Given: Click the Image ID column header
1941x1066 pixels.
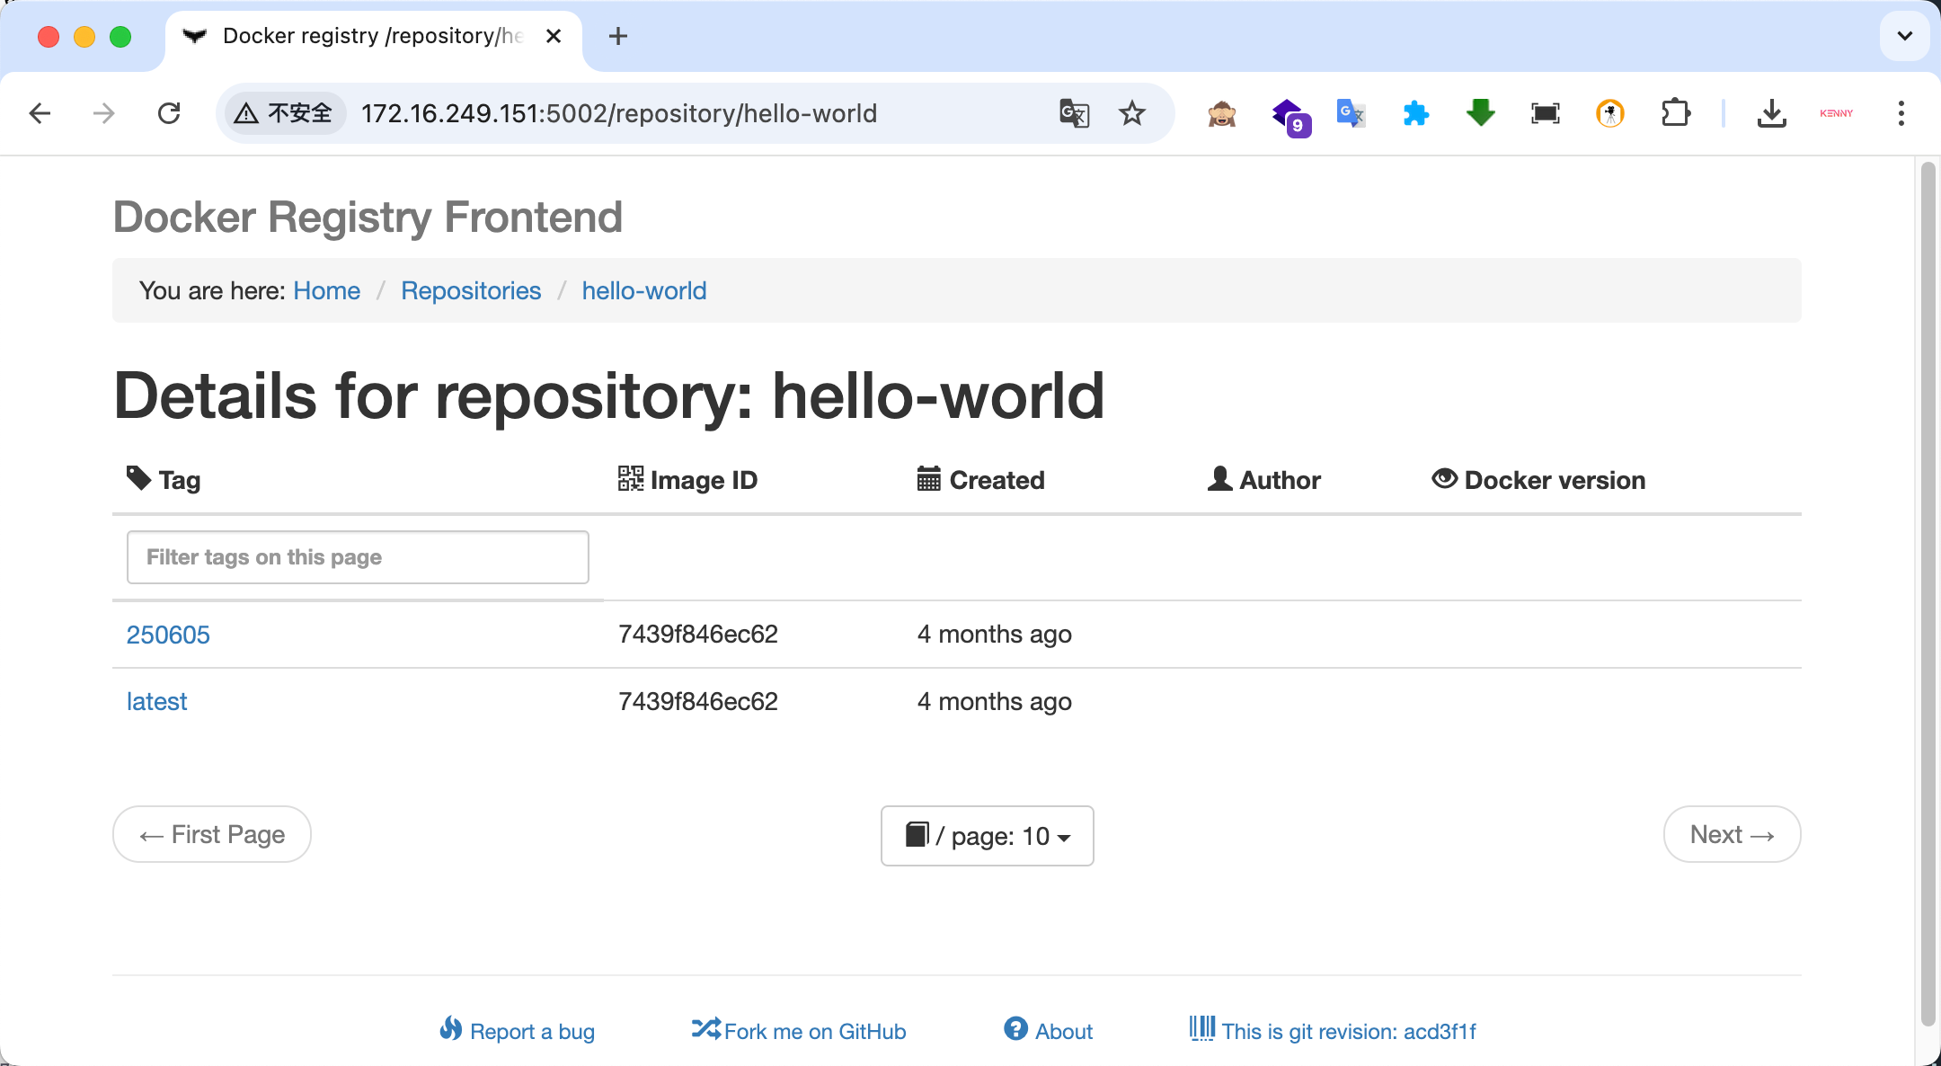Looking at the screenshot, I should (687, 480).
